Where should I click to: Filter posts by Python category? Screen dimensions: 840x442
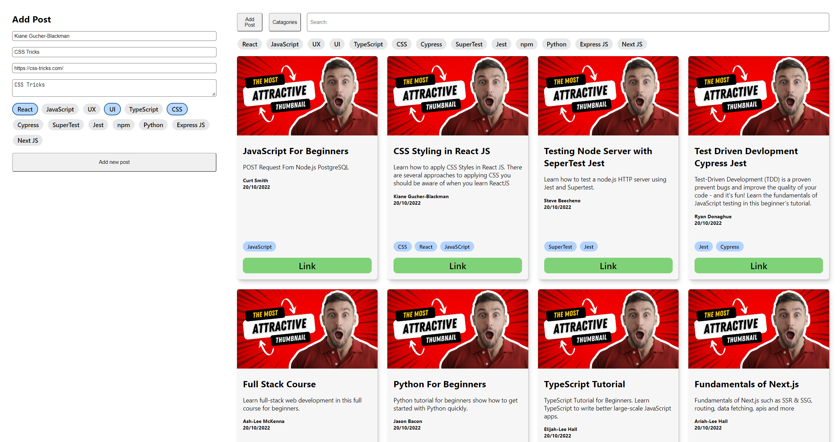(556, 44)
